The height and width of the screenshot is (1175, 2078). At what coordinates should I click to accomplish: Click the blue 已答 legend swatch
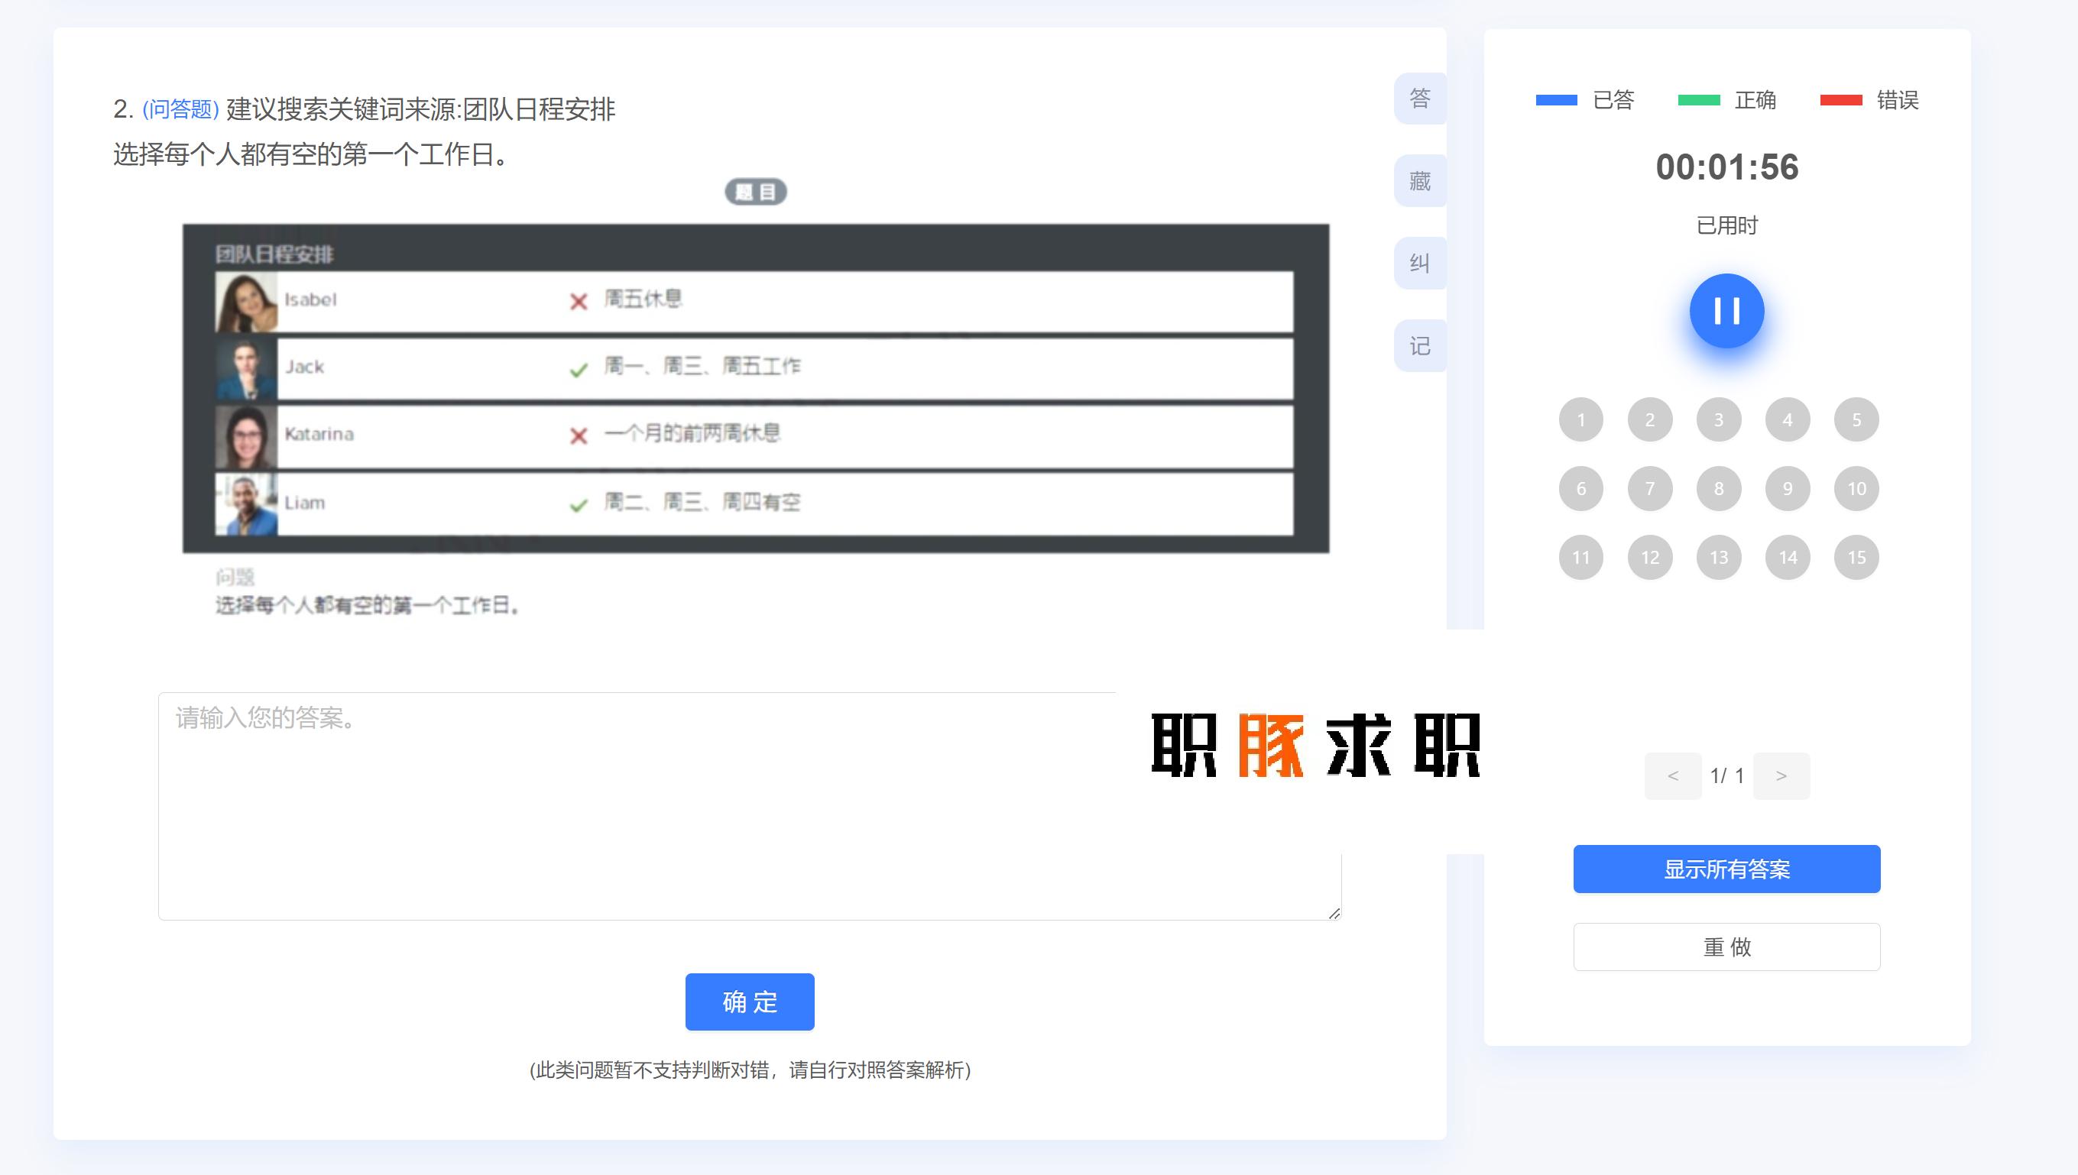coord(1556,100)
